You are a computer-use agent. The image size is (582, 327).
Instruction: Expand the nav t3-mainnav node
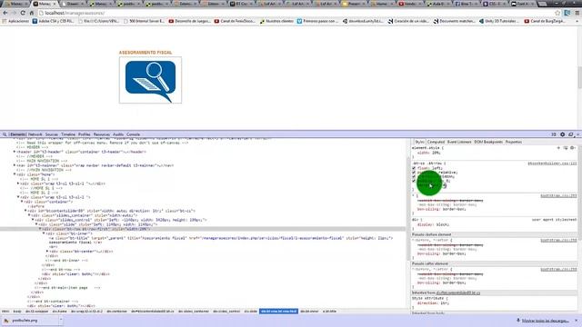[15, 165]
